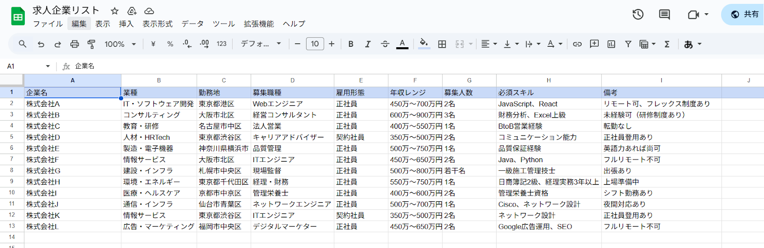Click the undo arrow icon

pyautogui.click(x=41, y=44)
